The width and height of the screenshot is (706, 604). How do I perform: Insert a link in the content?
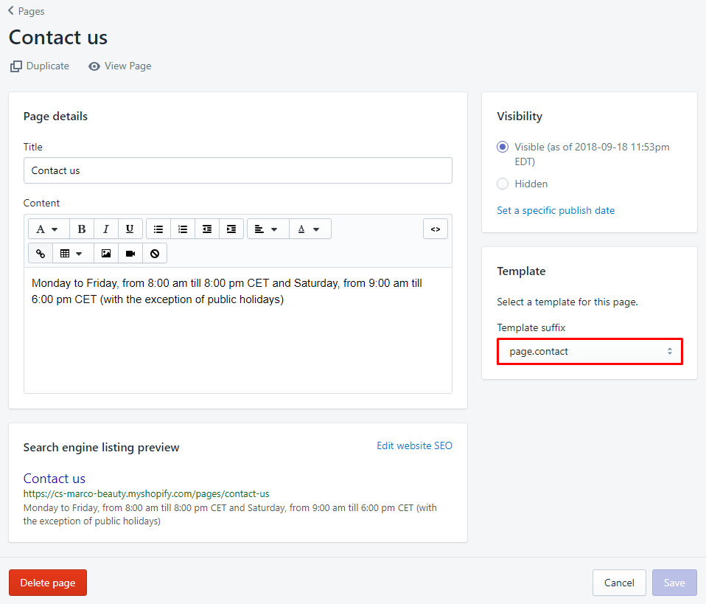41,253
